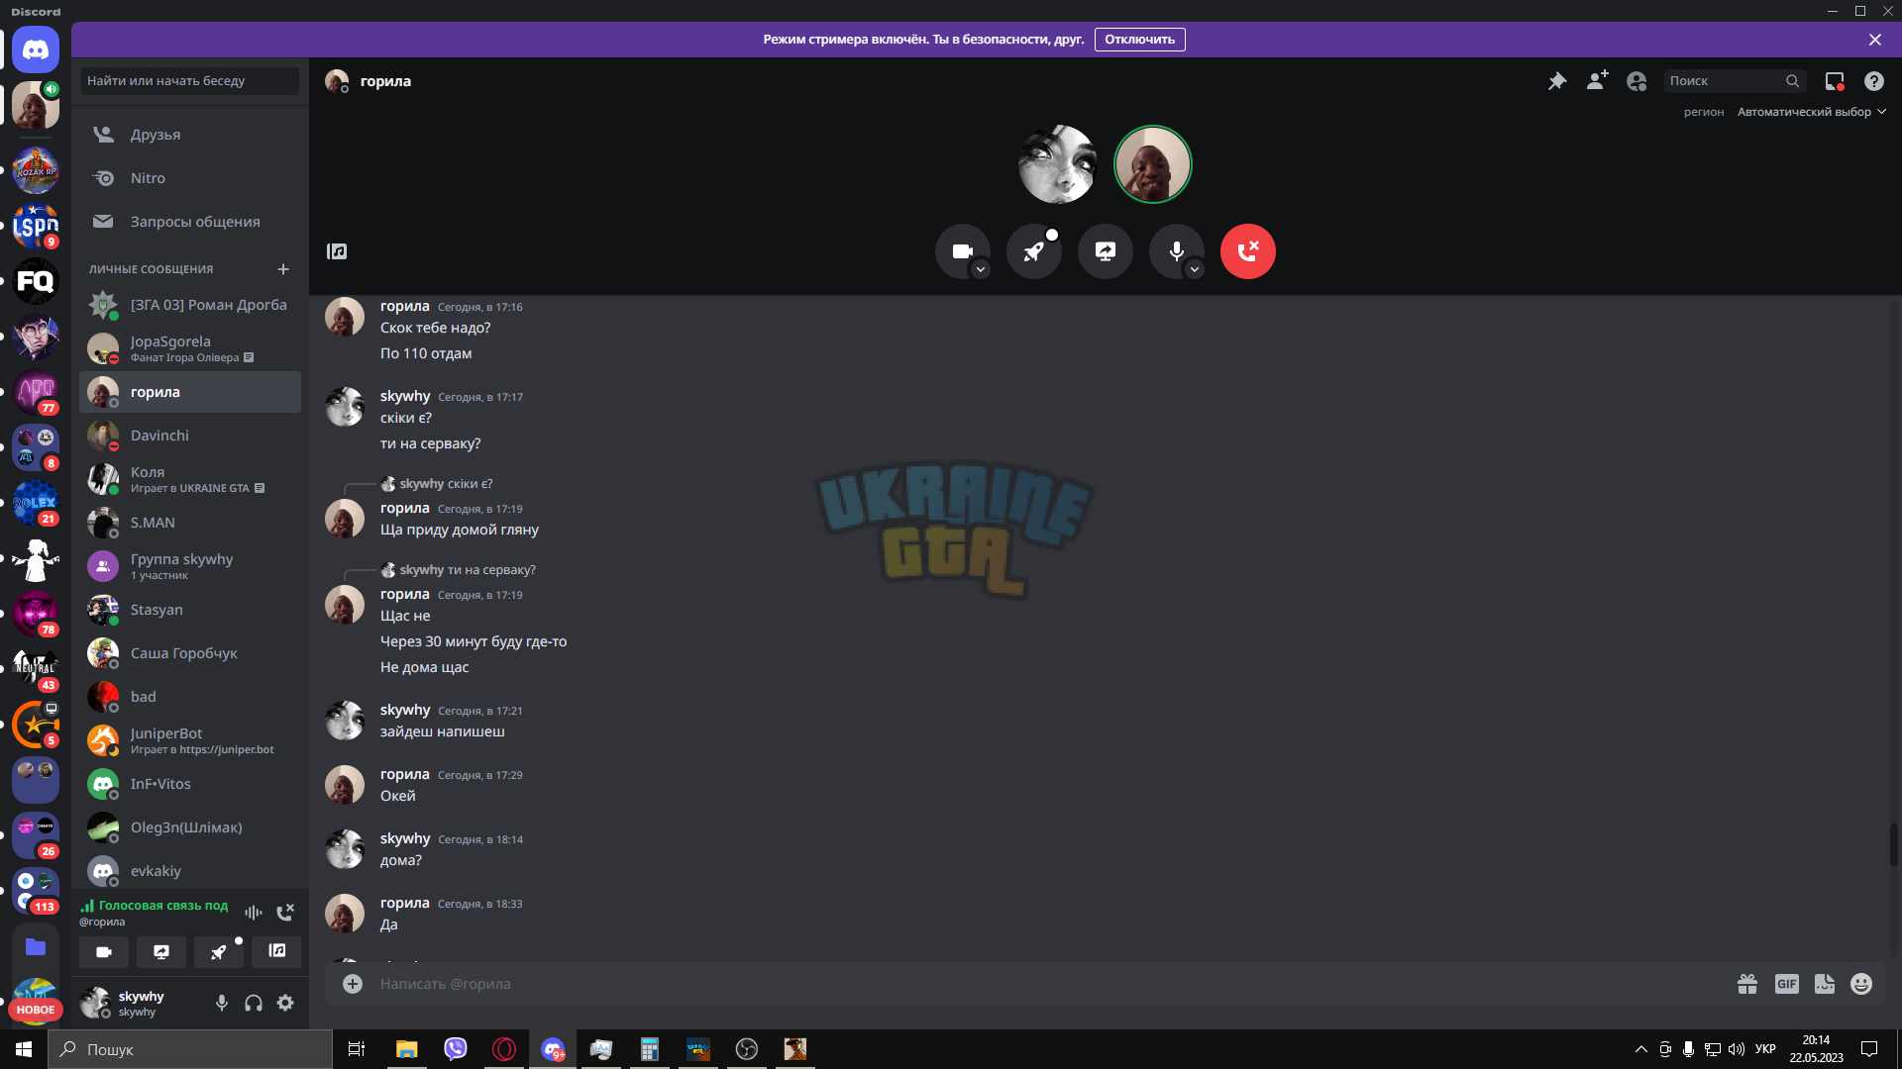Image resolution: width=1902 pixels, height=1069 pixels.
Task: Toggle microphone mute in user panel
Action: point(222,1004)
